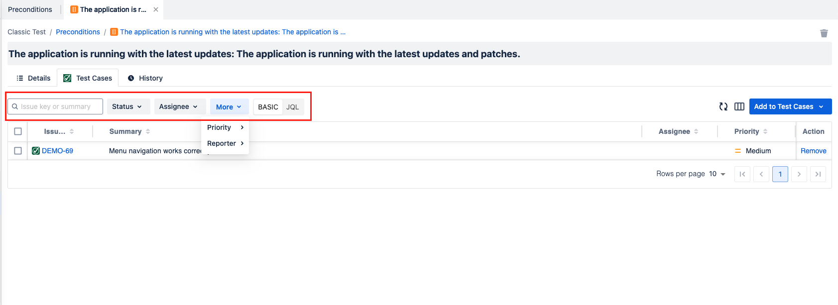Click the next page arrow
Screen dimensions: 838x305
pos(799,174)
